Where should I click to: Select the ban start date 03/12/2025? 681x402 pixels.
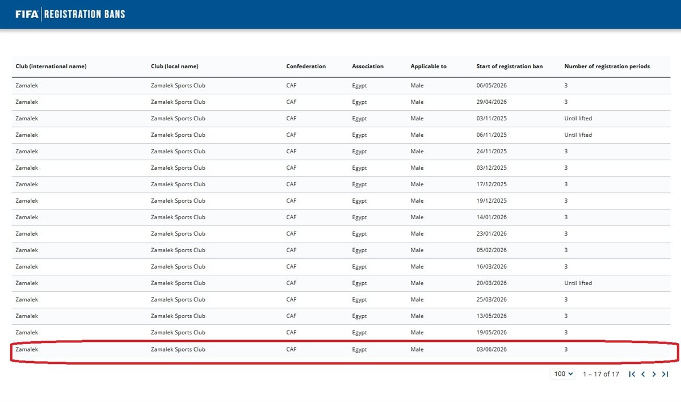tap(491, 168)
